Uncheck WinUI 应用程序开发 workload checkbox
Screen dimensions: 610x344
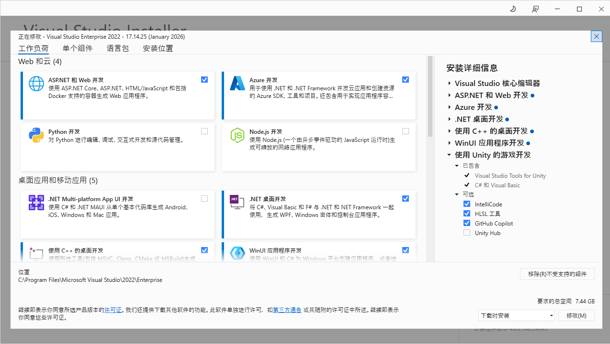click(406, 250)
